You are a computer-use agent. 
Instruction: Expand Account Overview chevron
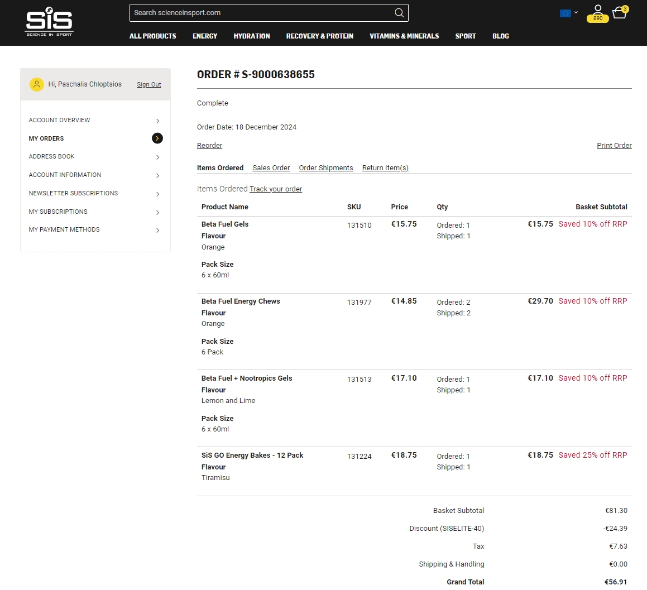[157, 121]
